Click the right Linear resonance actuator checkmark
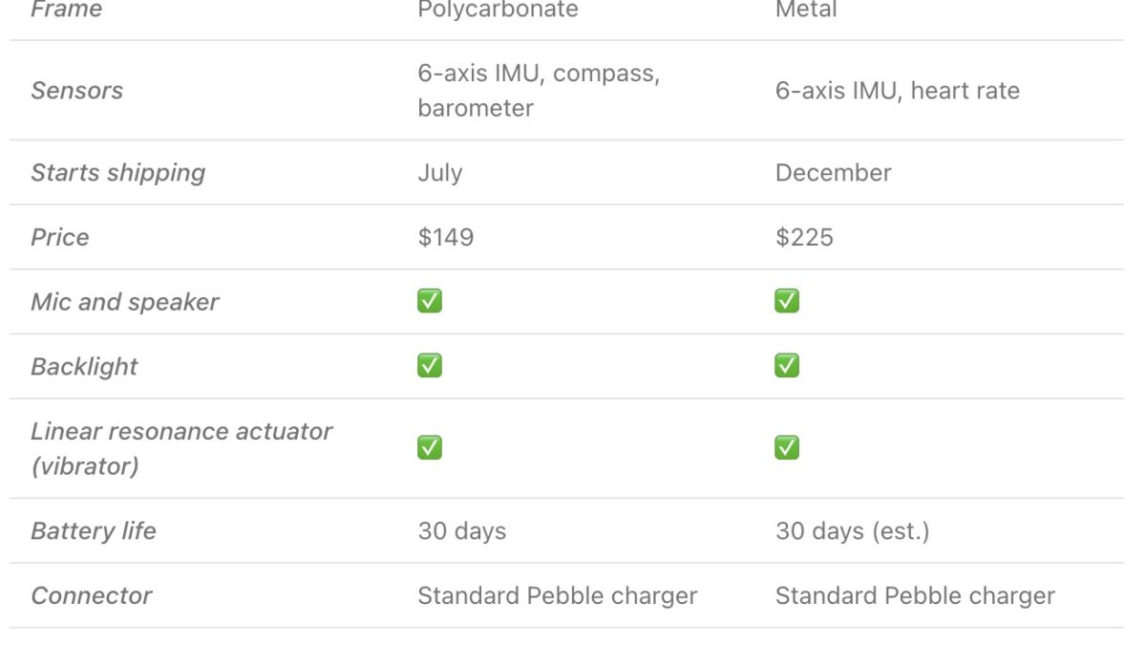 click(787, 447)
